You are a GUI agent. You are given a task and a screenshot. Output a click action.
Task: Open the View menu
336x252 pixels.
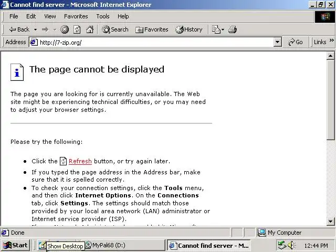click(x=50, y=16)
